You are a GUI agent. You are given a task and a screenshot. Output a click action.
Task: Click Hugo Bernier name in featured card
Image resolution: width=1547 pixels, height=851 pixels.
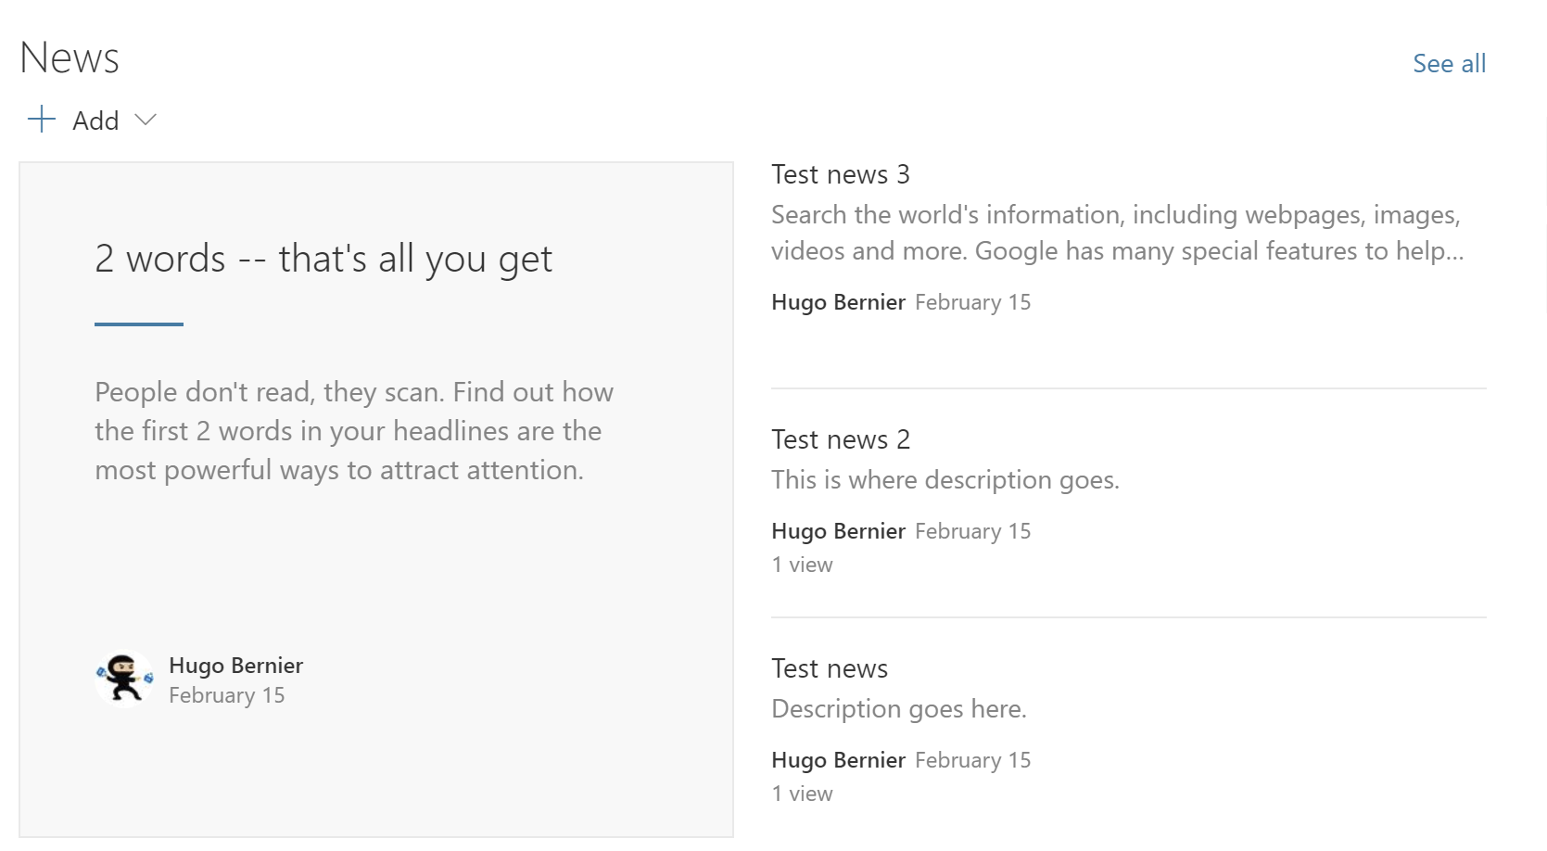[x=236, y=666]
